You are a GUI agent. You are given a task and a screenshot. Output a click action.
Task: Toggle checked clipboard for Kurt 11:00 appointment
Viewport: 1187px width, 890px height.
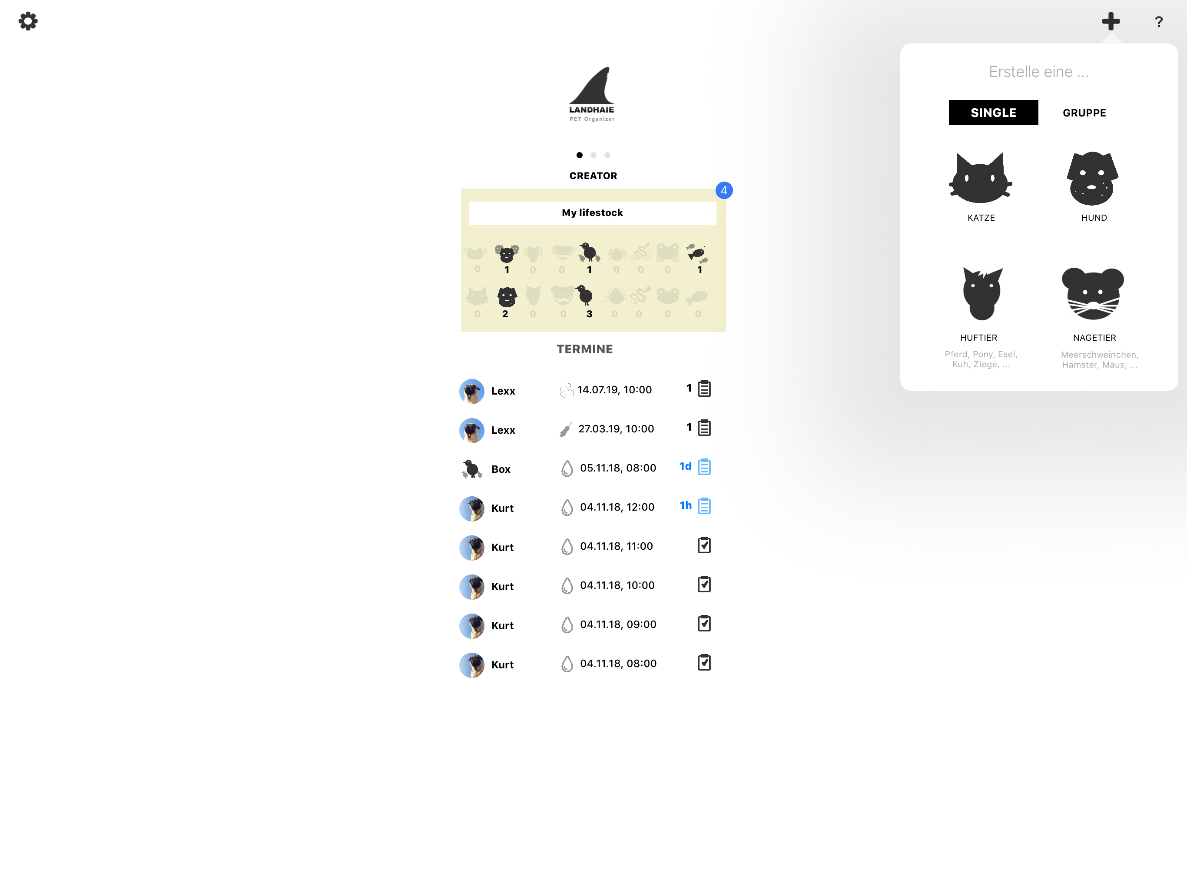pyautogui.click(x=704, y=545)
